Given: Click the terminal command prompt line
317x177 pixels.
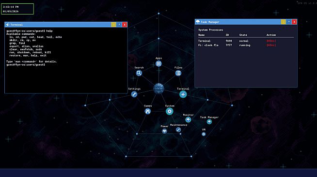Looking at the screenshot, I should pyautogui.click(x=26, y=65).
